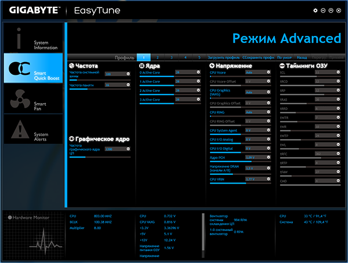
Task: Click the 100.38 MHZ BCLK reading
Action: click(x=103, y=222)
